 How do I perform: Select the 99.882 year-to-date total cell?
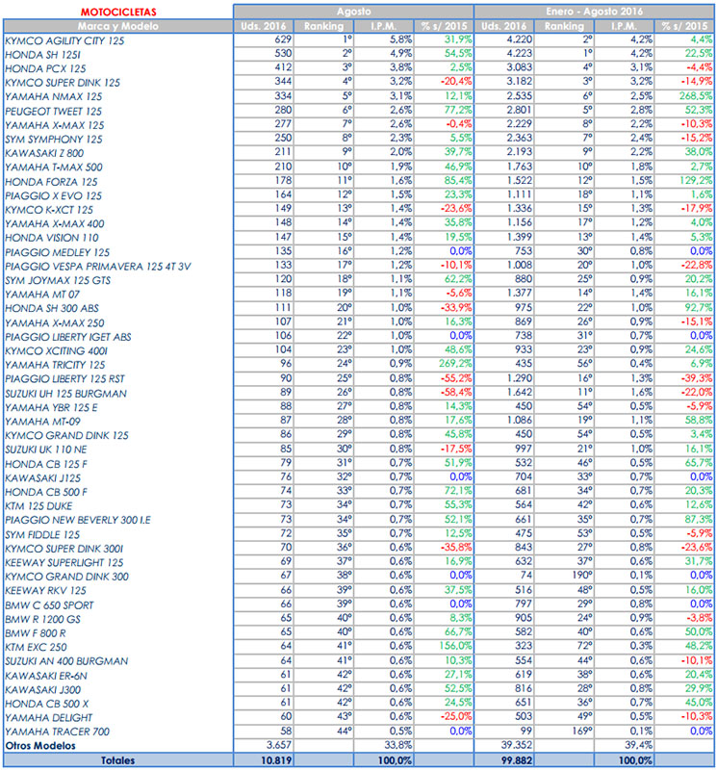tap(517, 760)
